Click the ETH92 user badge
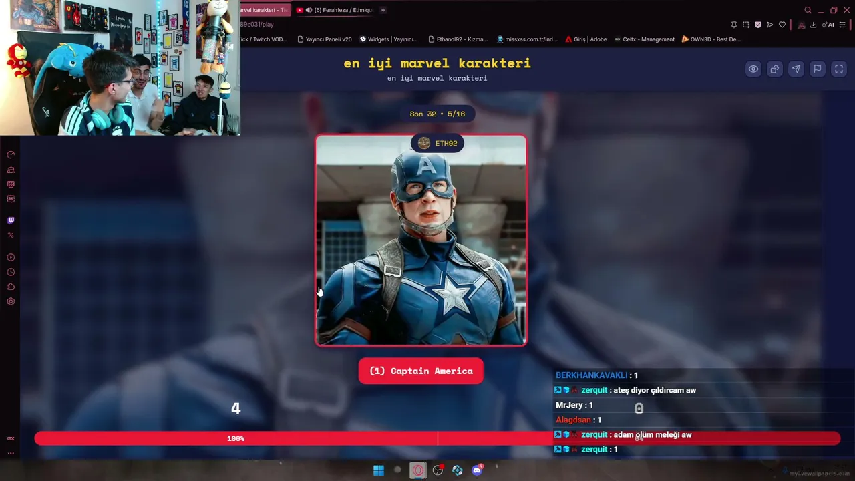Screen dimensions: 855x481 click(438, 143)
